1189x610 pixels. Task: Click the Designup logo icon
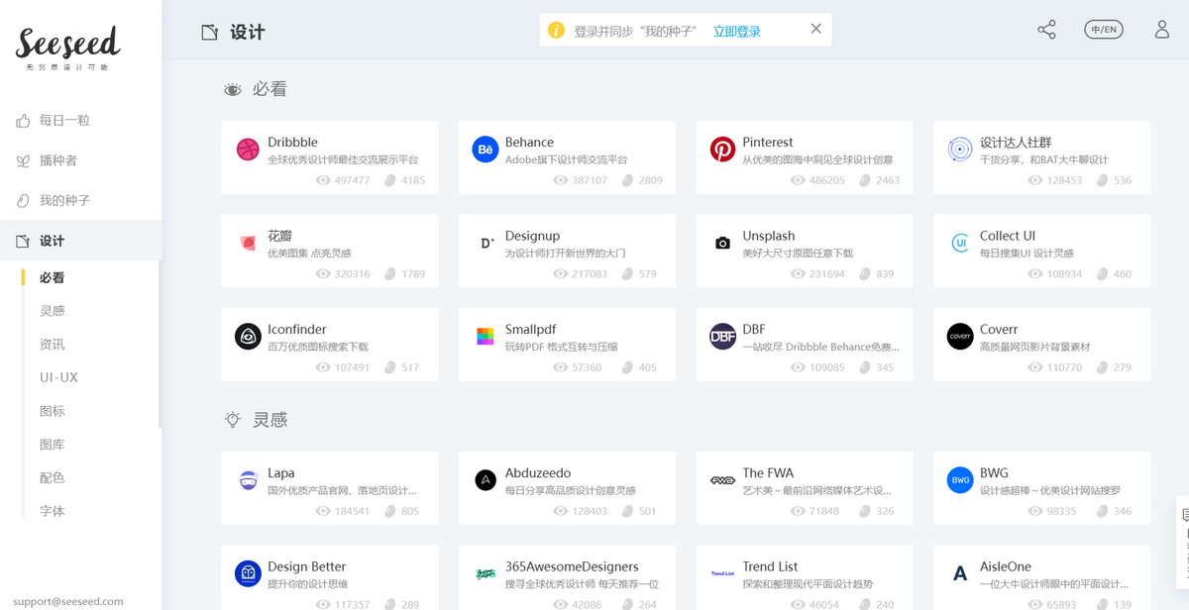point(486,243)
